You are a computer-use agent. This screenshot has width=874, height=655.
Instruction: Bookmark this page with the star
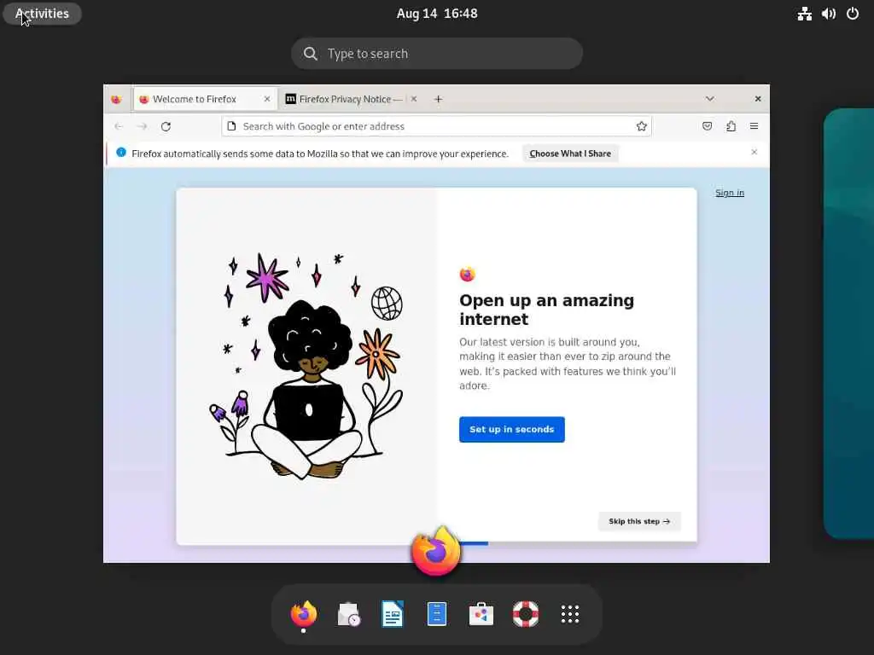pos(642,126)
